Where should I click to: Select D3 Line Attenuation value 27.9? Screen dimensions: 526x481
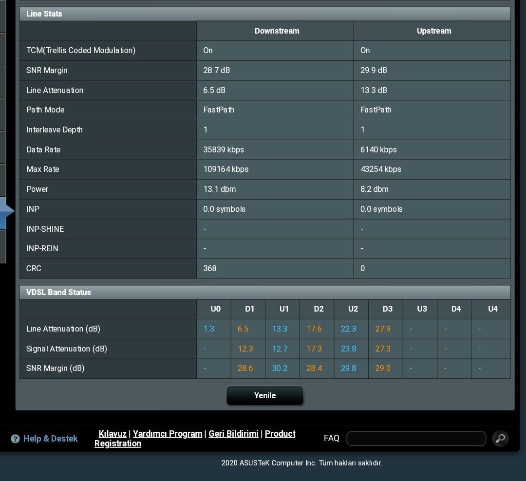pyautogui.click(x=383, y=329)
